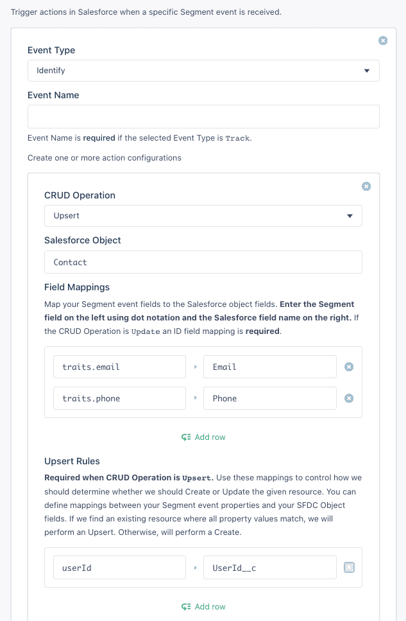Click the traits.email Segment field input
This screenshot has width=406, height=621.
tap(119, 366)
